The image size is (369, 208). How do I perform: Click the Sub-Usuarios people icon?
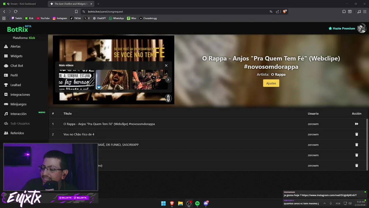point(6,123)
